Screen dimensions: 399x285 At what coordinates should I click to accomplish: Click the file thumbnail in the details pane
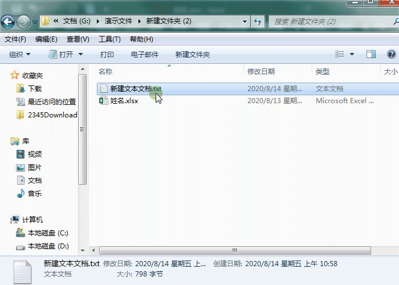(22, 271)
